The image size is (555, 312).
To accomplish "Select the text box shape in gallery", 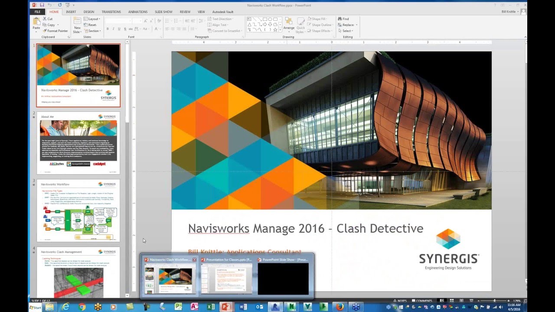I will point(249,19).
